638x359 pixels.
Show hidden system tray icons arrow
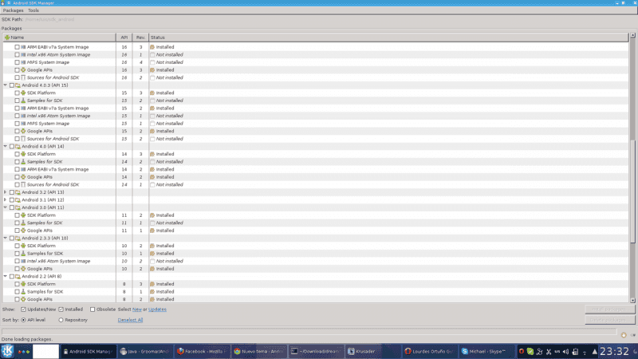(x=594, y=351)
